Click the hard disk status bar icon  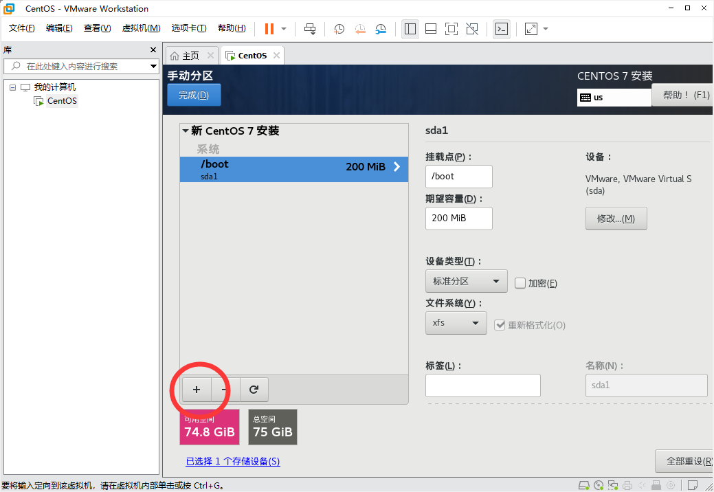(583, 485)
